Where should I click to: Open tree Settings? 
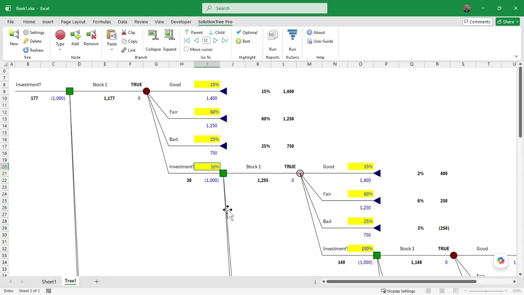tap(34, 32)
